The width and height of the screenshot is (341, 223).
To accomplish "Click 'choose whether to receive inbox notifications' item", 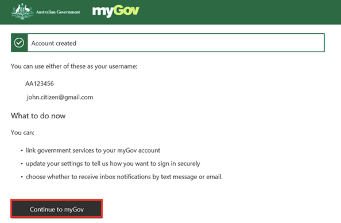I will point(124,177).
